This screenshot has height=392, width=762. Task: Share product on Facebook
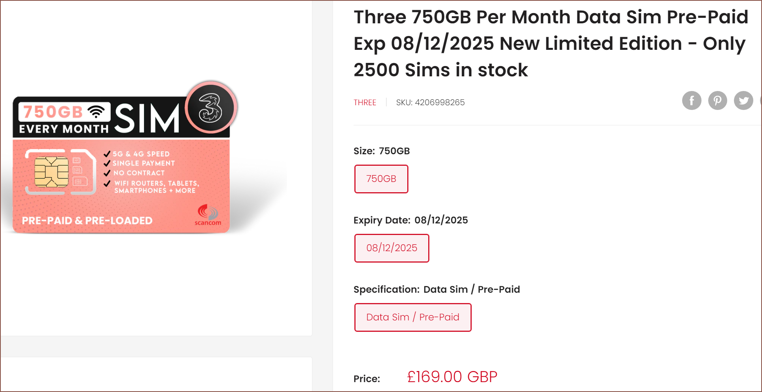(x=692, y=100)
